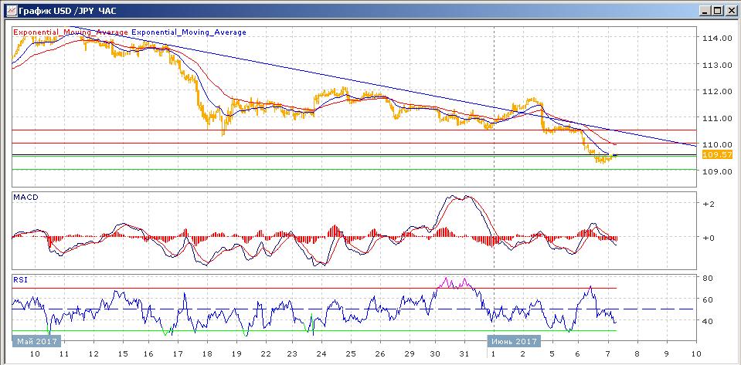The width and height of the screenshot is (741, 365).
Task: Click the +0 MACD scale value
Action: coord(708,238)
